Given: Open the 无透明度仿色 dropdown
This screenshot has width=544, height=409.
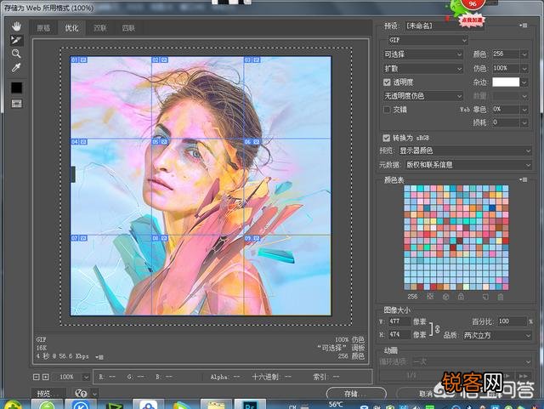Looking at the screenshot, I should 423,96.
